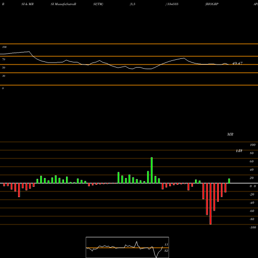Click the MR axis label -100

[x=253, y=228]
